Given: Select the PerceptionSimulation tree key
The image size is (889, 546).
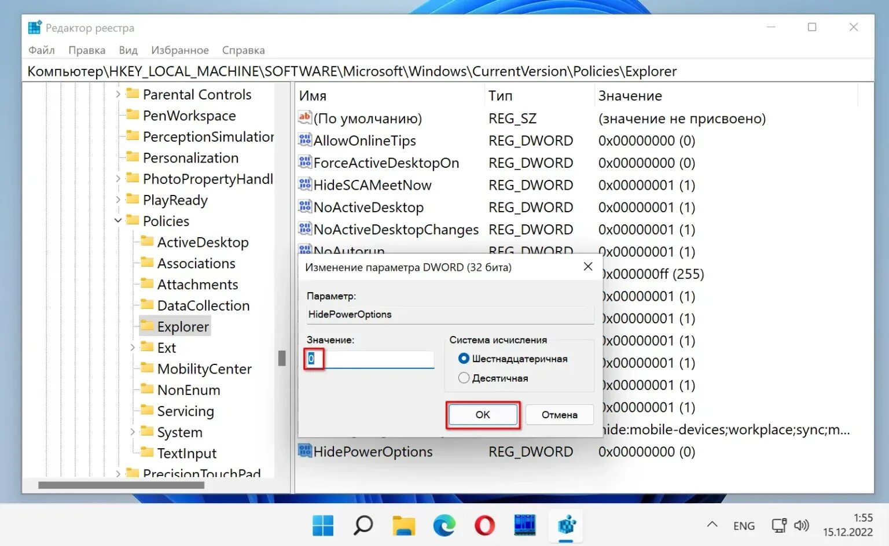Looking at the screenshot, I should (208, 136).
